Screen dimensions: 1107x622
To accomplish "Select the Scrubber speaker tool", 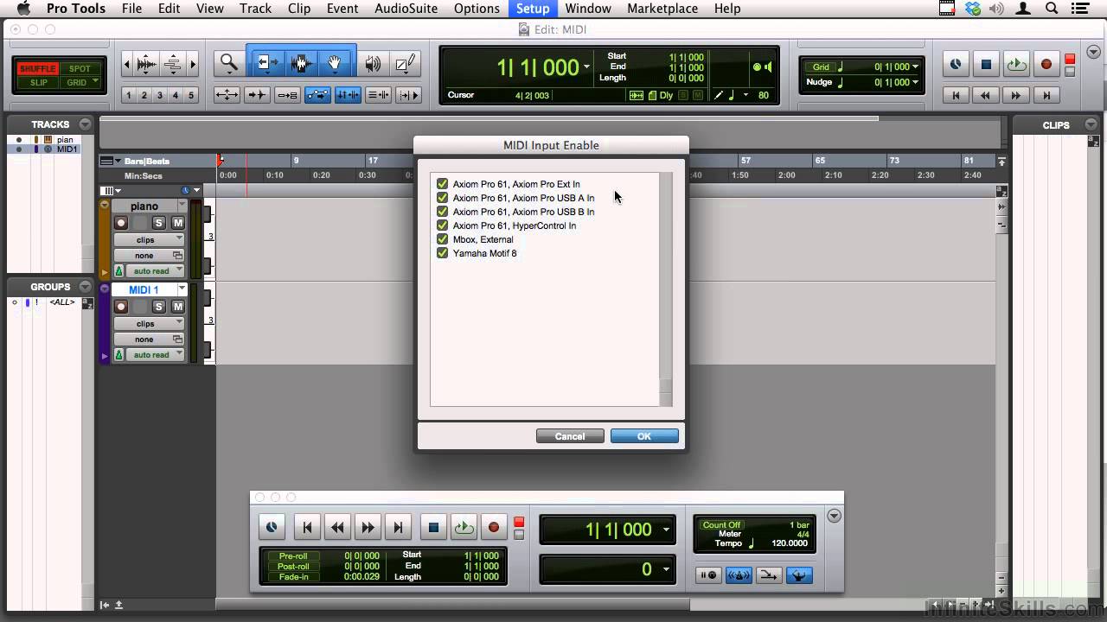I will pyautogui.click(x=373, y=63).
